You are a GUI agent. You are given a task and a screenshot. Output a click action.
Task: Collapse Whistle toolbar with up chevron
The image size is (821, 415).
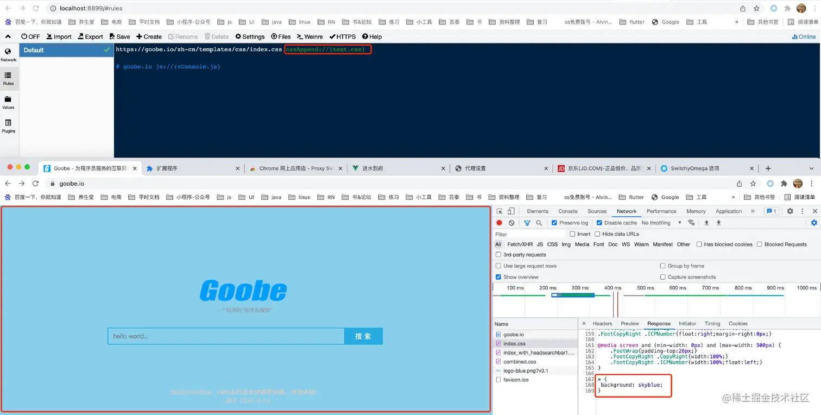(8, 36)
